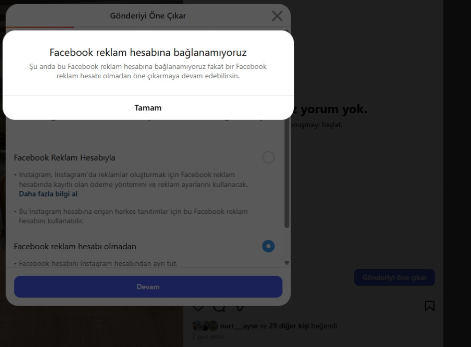Click the alert heading about Facebook reklam hesabı
471x347 pixels.
pos(148,52)
